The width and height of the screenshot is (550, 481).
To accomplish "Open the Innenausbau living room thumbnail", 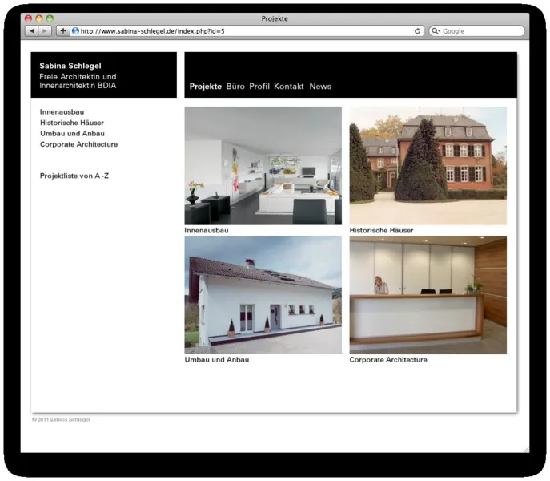I will coord(263,165).
